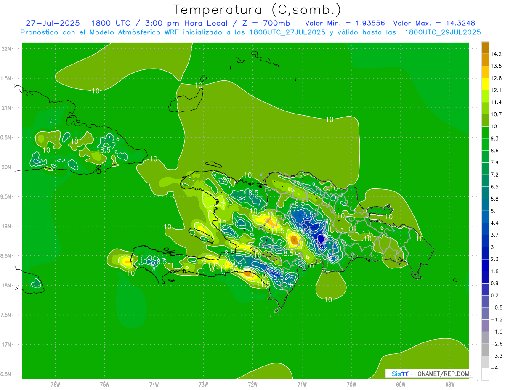Click the 17N latitude axis label

point(7,345)
